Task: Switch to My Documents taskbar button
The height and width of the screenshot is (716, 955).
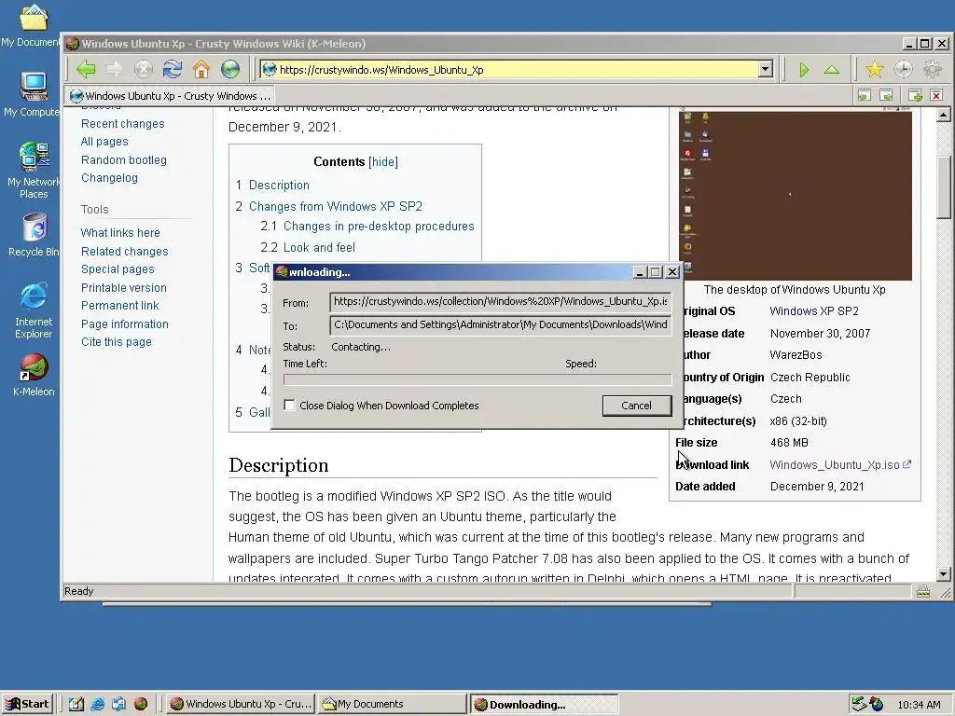Action: tap(392, 704)
